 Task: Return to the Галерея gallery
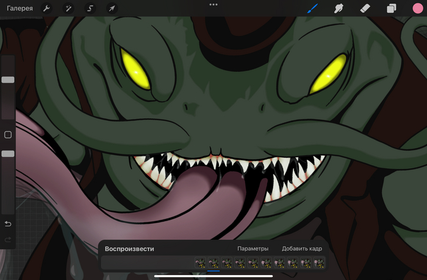pos(20,9)
